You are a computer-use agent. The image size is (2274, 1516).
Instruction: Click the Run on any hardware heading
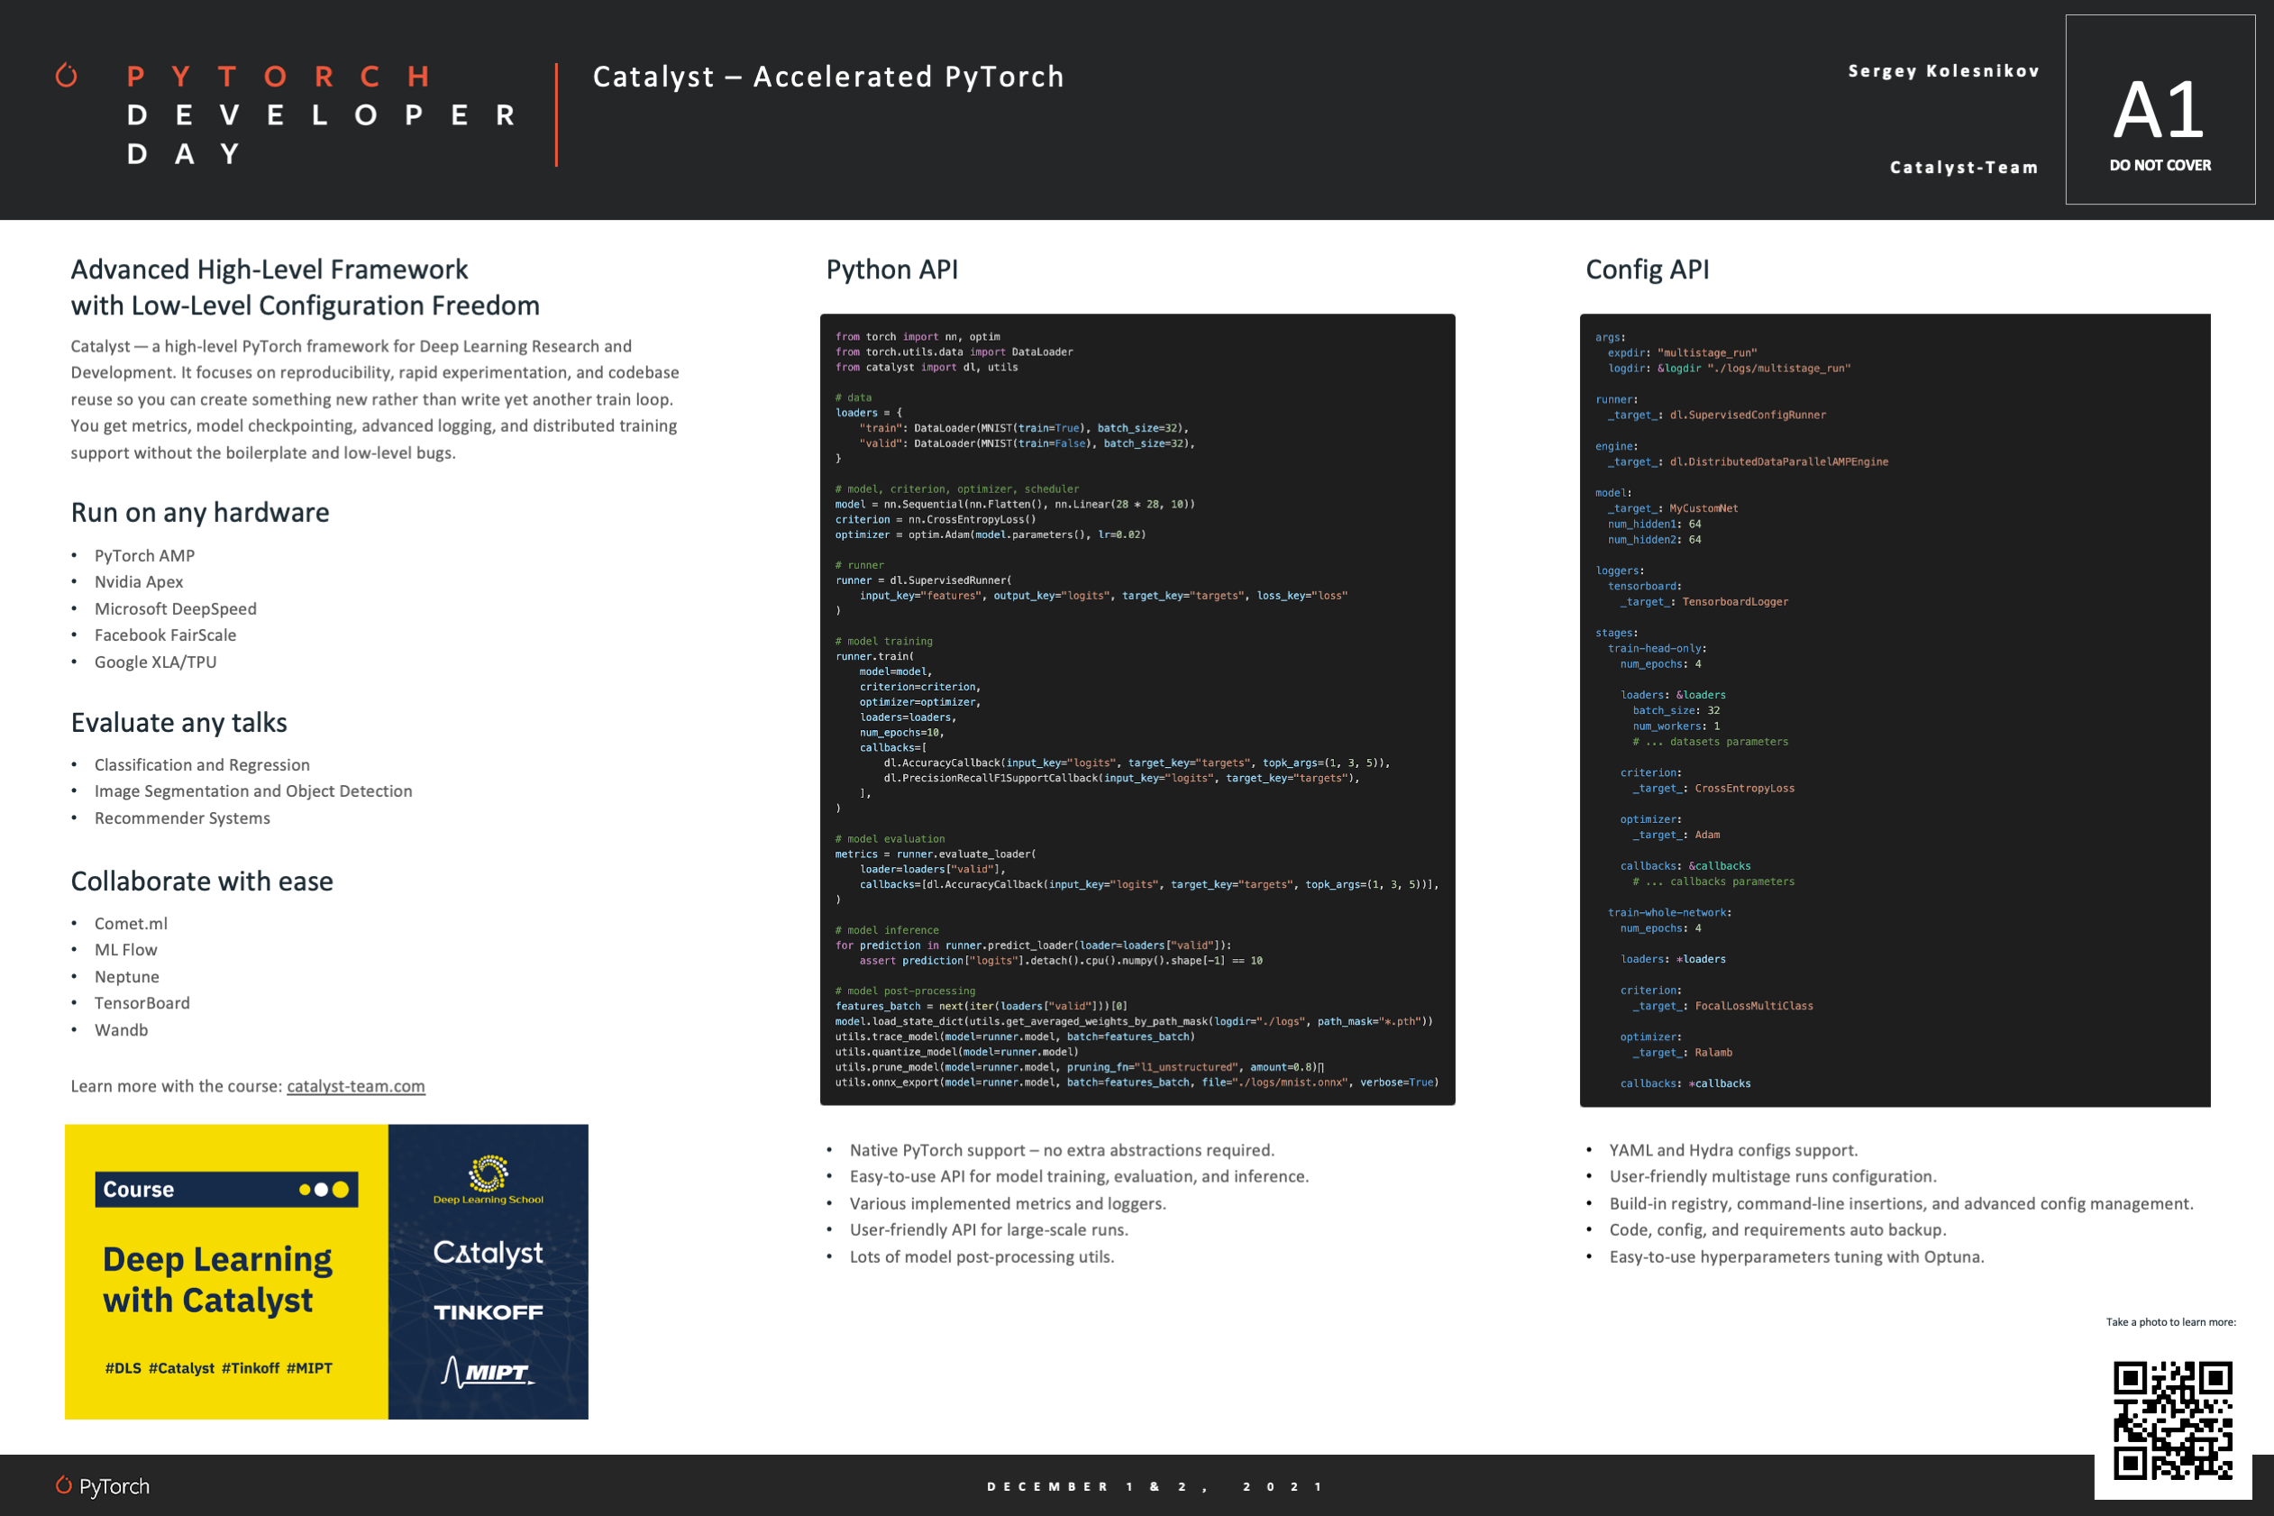coord(200,513)
